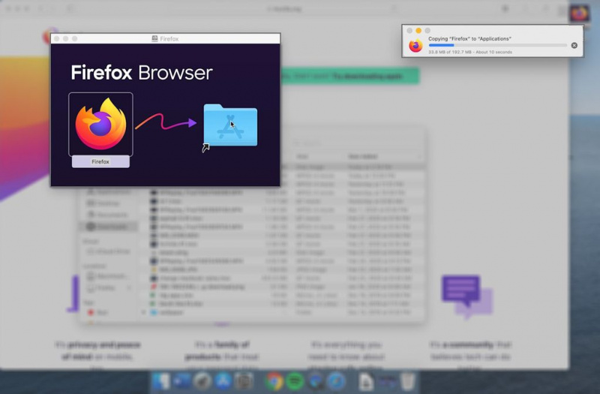Click the Firefox disk image title bar

(165, 39)
